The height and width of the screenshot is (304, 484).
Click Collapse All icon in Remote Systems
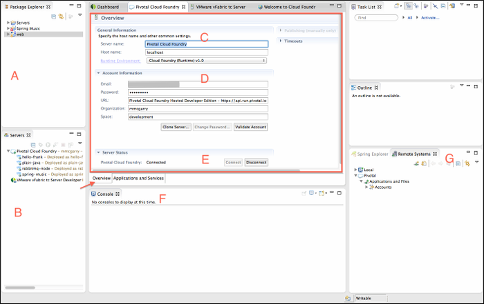point(458,163)
